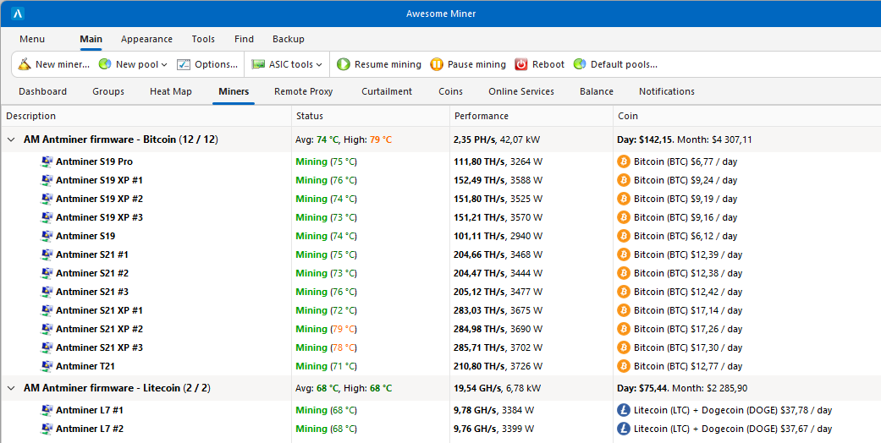Viewport: 881px width, 443px height.
Task: Click Litecoin icon for $37,67 / day row
Action: pos(624,429)
